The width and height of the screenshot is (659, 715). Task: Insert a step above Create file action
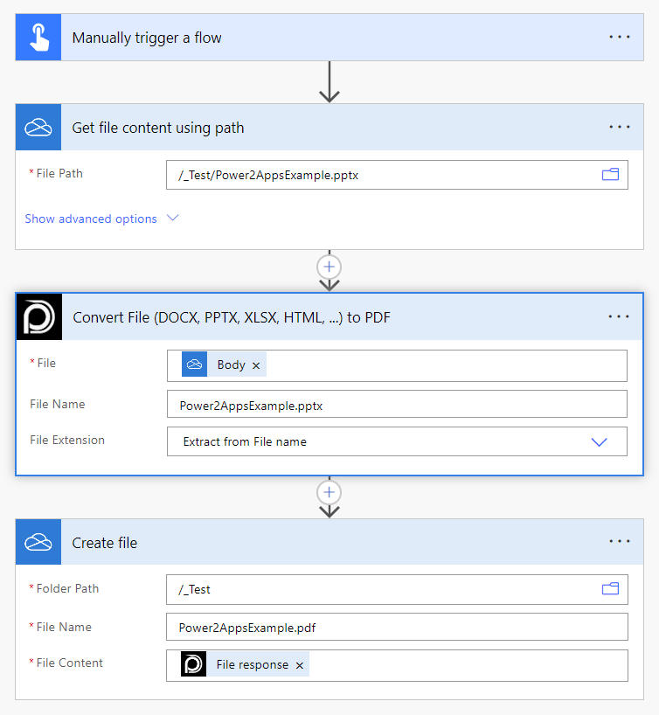coord(329,492)
